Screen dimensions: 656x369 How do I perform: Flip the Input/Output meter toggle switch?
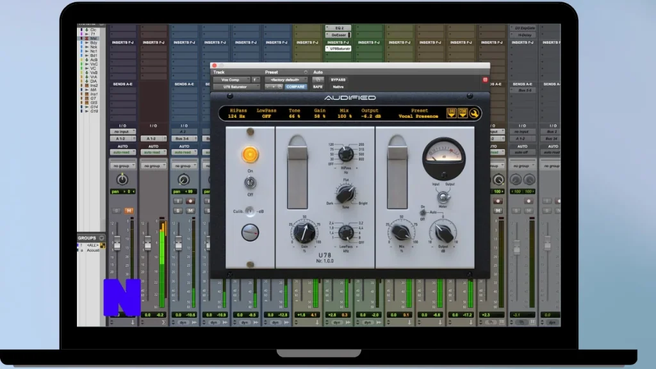(443, 196)
